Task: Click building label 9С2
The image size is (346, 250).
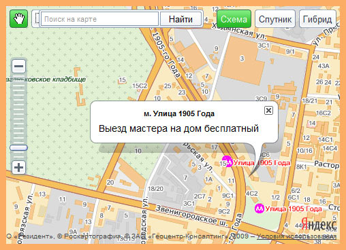Action: click(224, 211)
